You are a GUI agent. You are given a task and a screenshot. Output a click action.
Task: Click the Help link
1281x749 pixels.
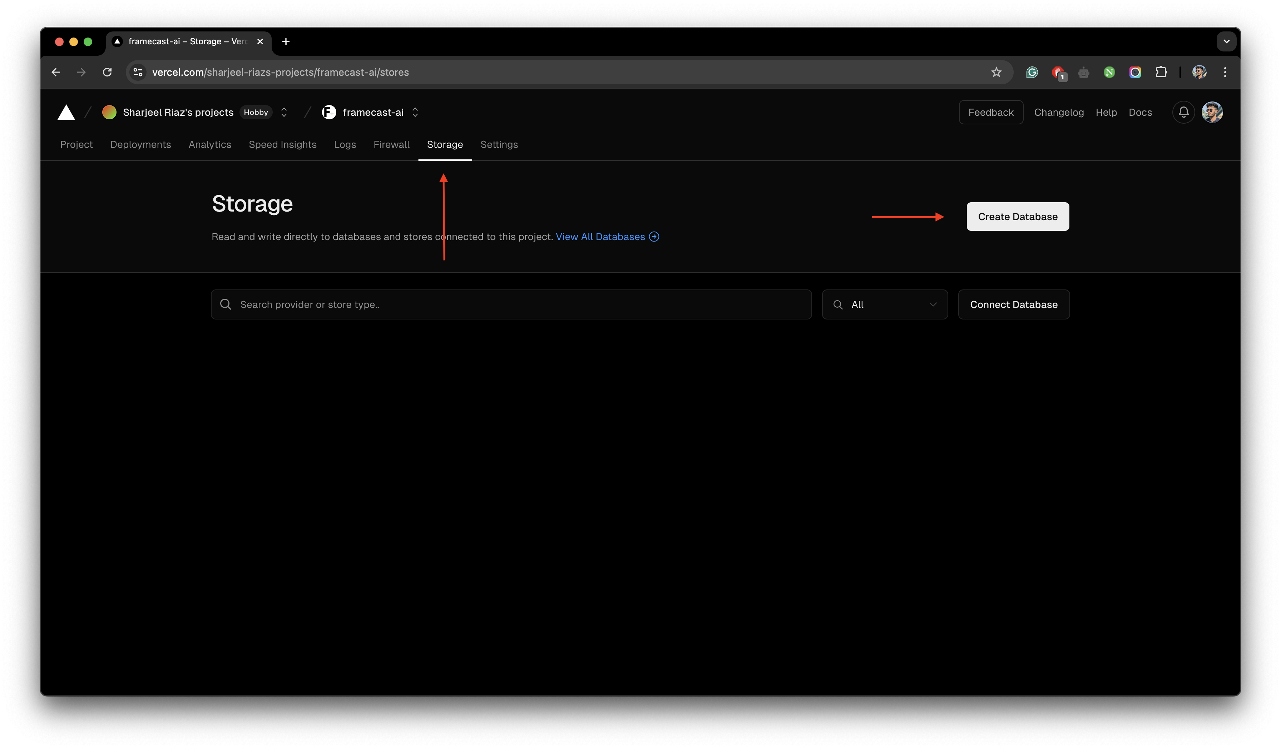click(x=1106, y=112)
